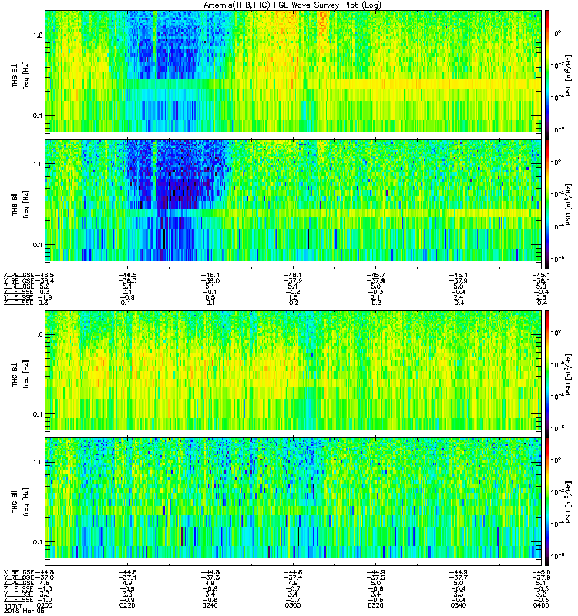The height and width of the screenshot is (616, 578).
Task: Click the THB X_RE_GSE value -45.7
Action: [375, 275]
